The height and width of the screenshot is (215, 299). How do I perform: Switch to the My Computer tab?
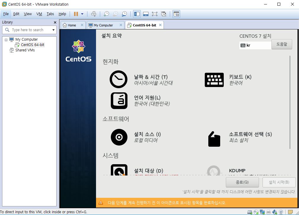point(103,25)
